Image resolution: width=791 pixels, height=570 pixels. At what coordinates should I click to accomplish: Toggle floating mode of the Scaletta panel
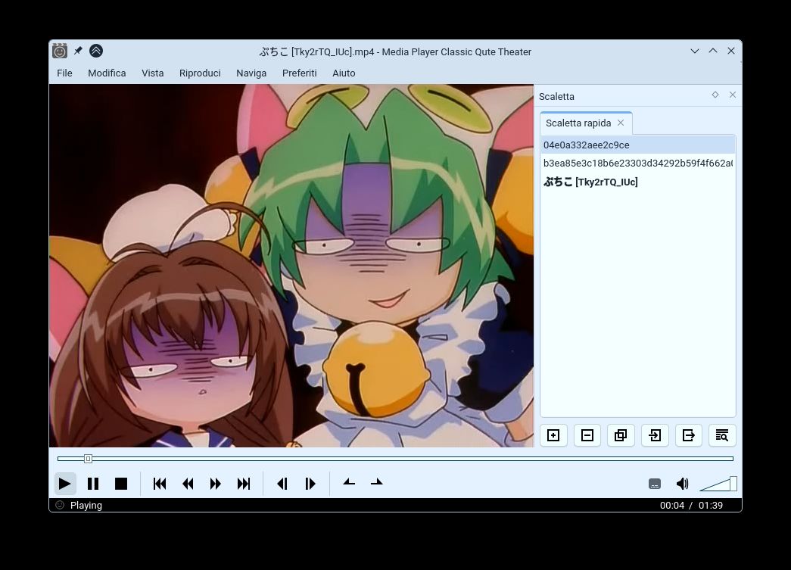(715, 95)
